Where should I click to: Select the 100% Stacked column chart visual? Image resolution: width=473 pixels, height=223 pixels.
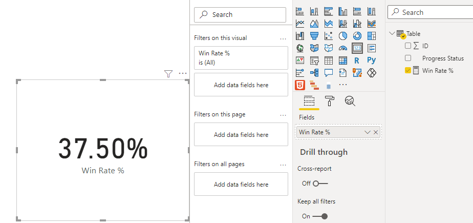[x=371, y=11]
